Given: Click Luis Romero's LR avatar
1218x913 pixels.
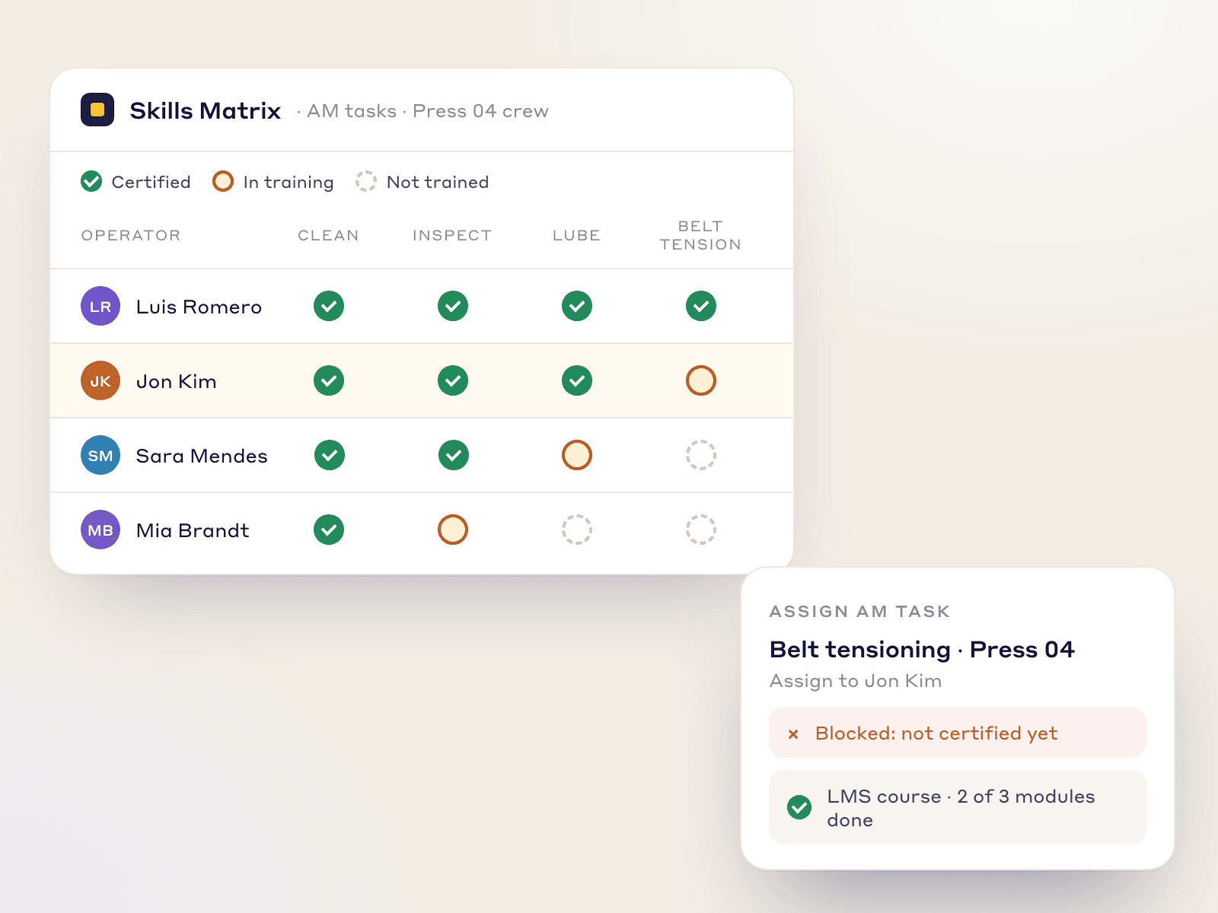Looking at the screenshot, I should (x=100, y=306).
